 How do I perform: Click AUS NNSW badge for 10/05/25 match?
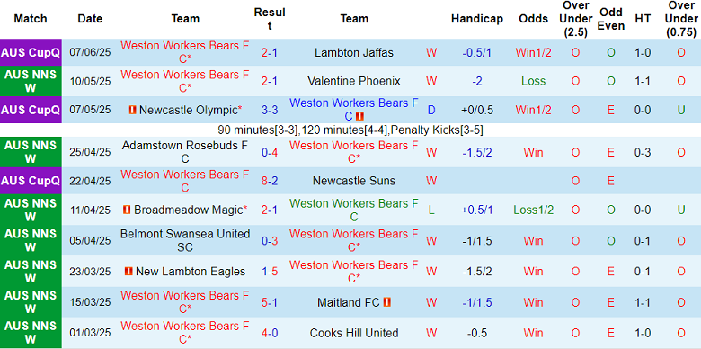31,81
